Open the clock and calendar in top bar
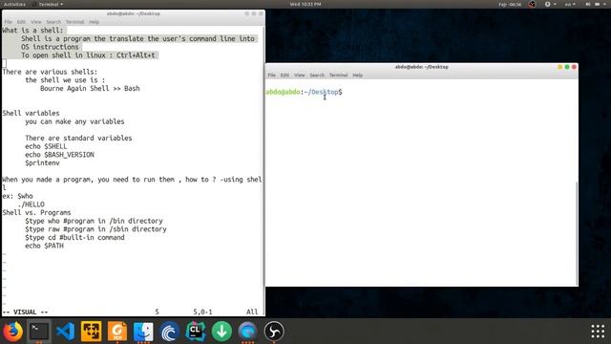 point(305,4)
